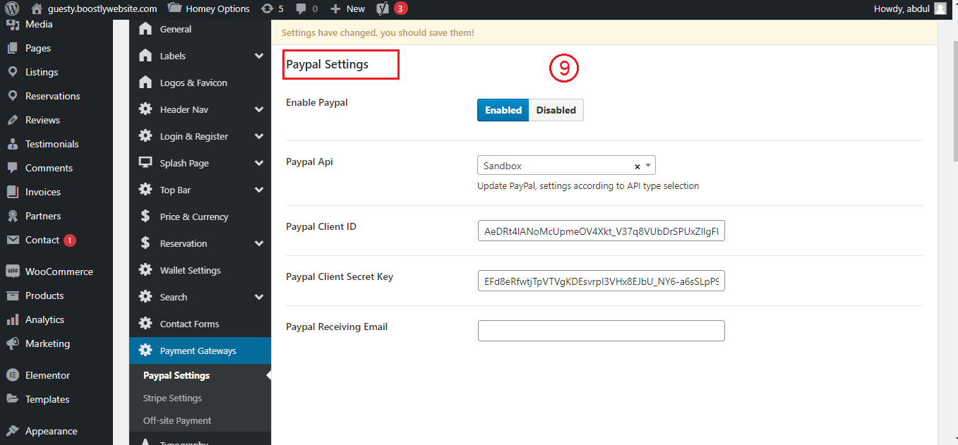The width and height of the screenshot is (958, 445).
Task: Open the home icon site link
Action: (x=37, y=8)
